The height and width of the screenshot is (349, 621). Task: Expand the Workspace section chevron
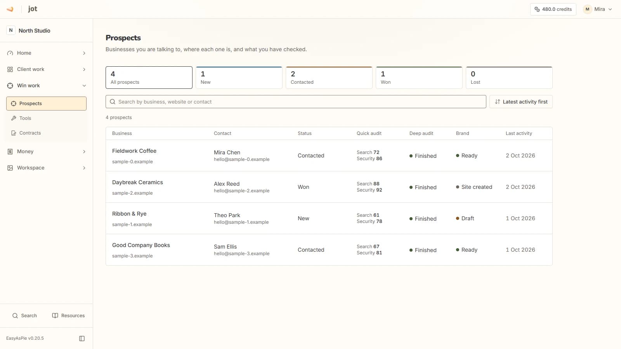84,168
